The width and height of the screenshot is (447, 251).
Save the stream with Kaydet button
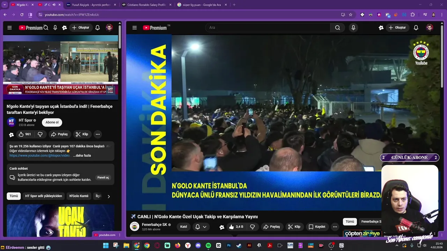point(317,227)
